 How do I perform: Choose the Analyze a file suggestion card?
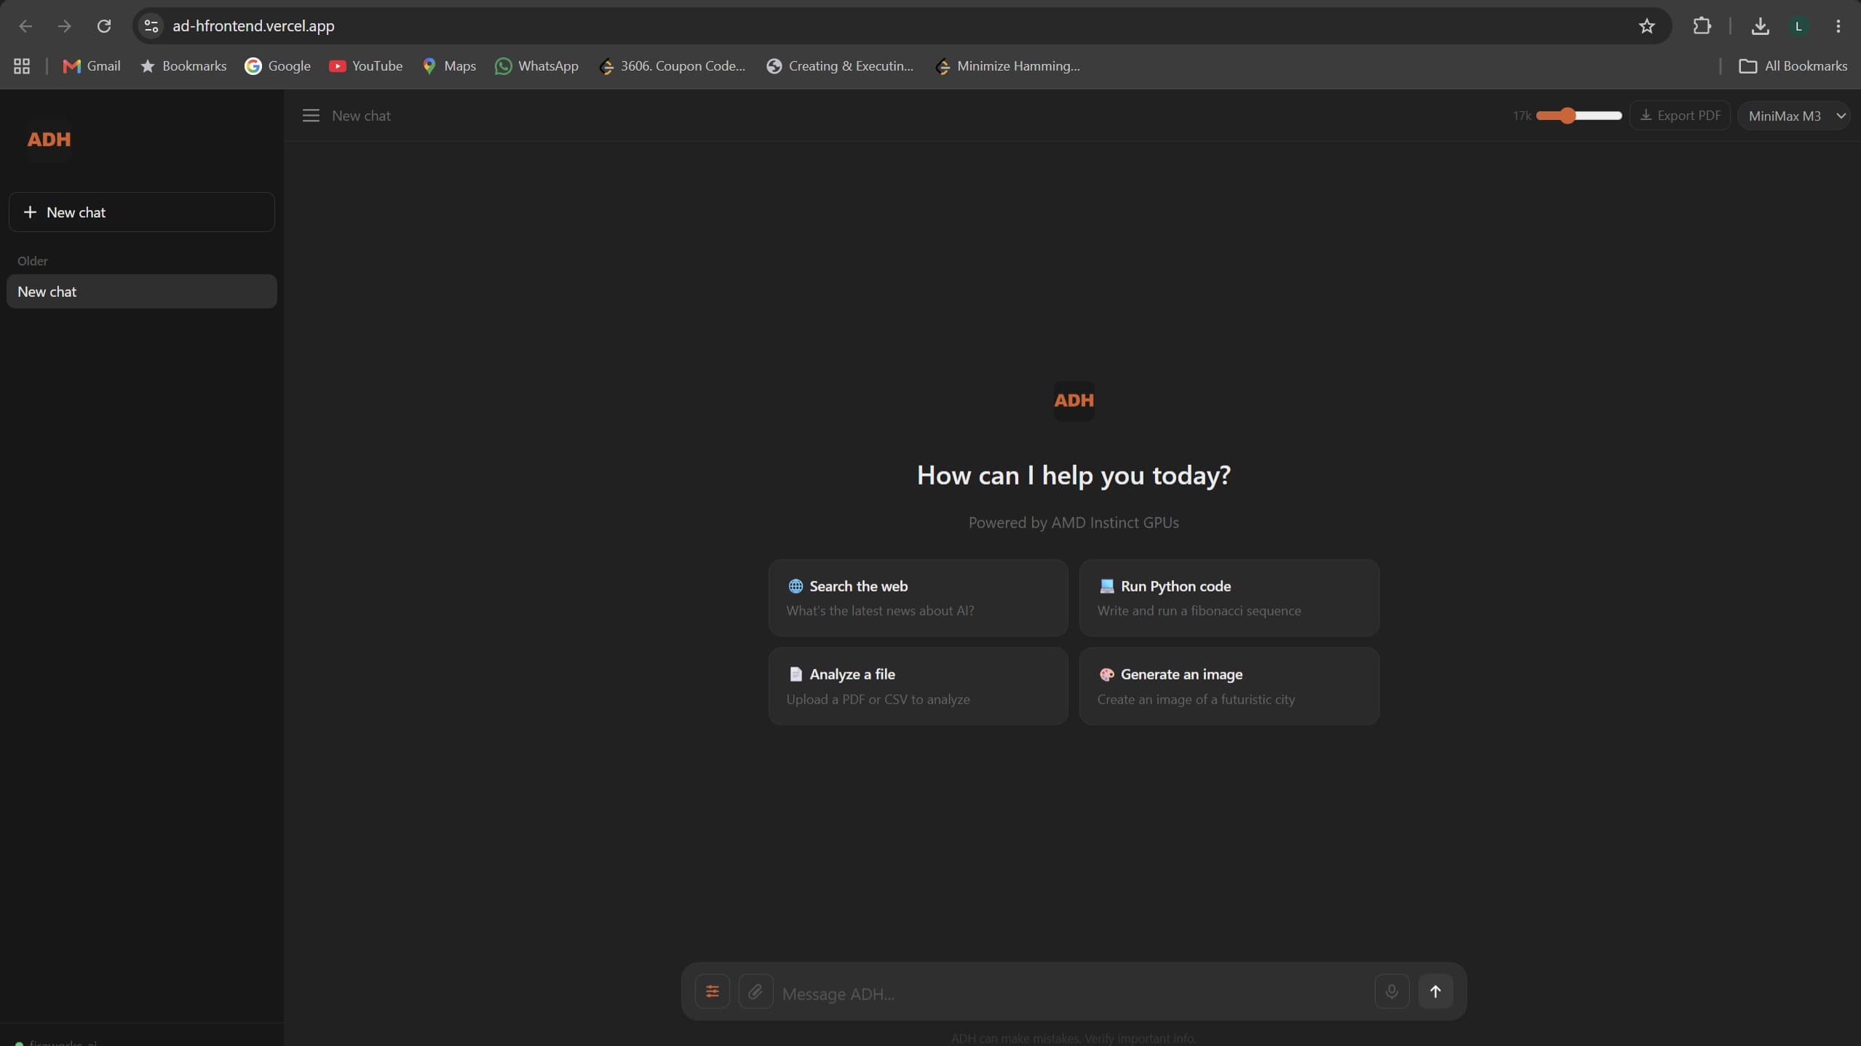[918, 686]
